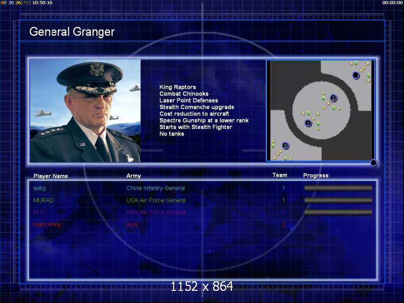This screenshot has height=303, width=404.
Task: Click start position marker 1 on minimap
Action: (x=308, y=123)
